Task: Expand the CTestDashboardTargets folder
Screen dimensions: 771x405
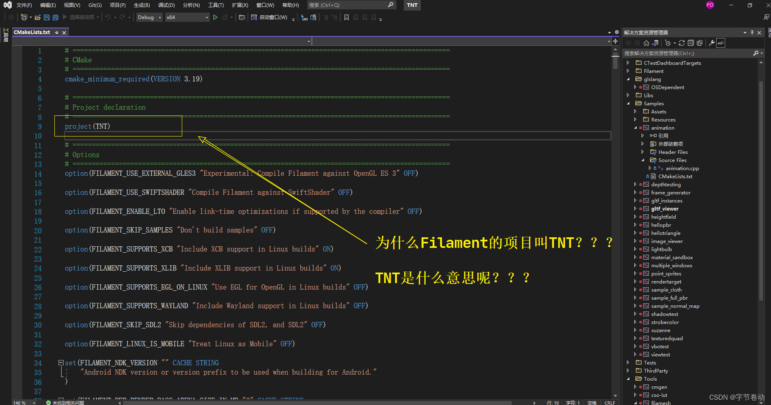Action: 628,63
